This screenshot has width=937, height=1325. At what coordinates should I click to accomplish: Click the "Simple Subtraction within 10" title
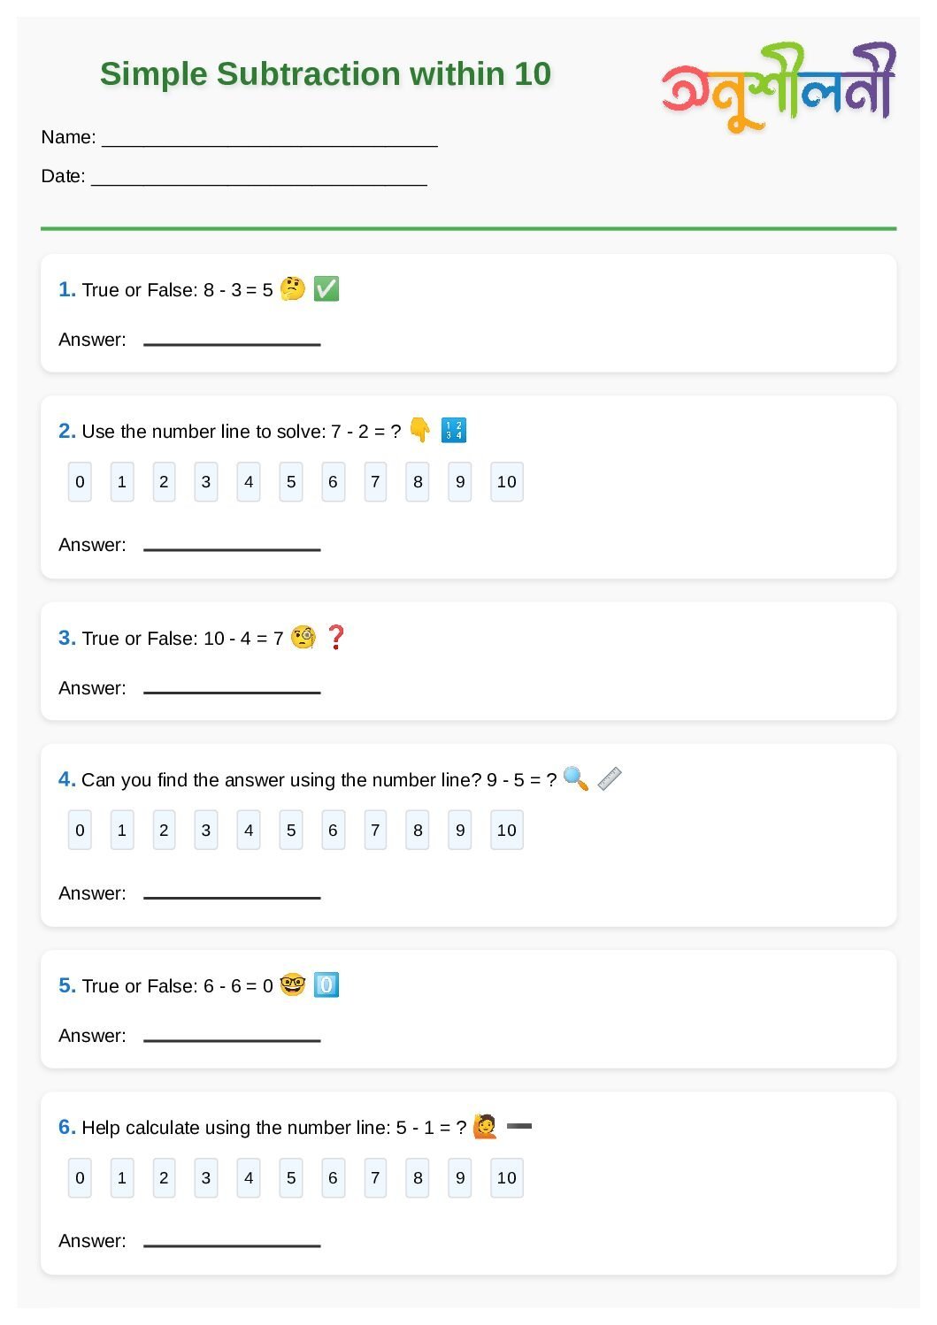(326, 73)
